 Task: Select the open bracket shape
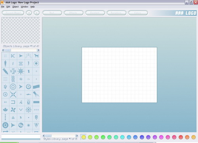13,102
